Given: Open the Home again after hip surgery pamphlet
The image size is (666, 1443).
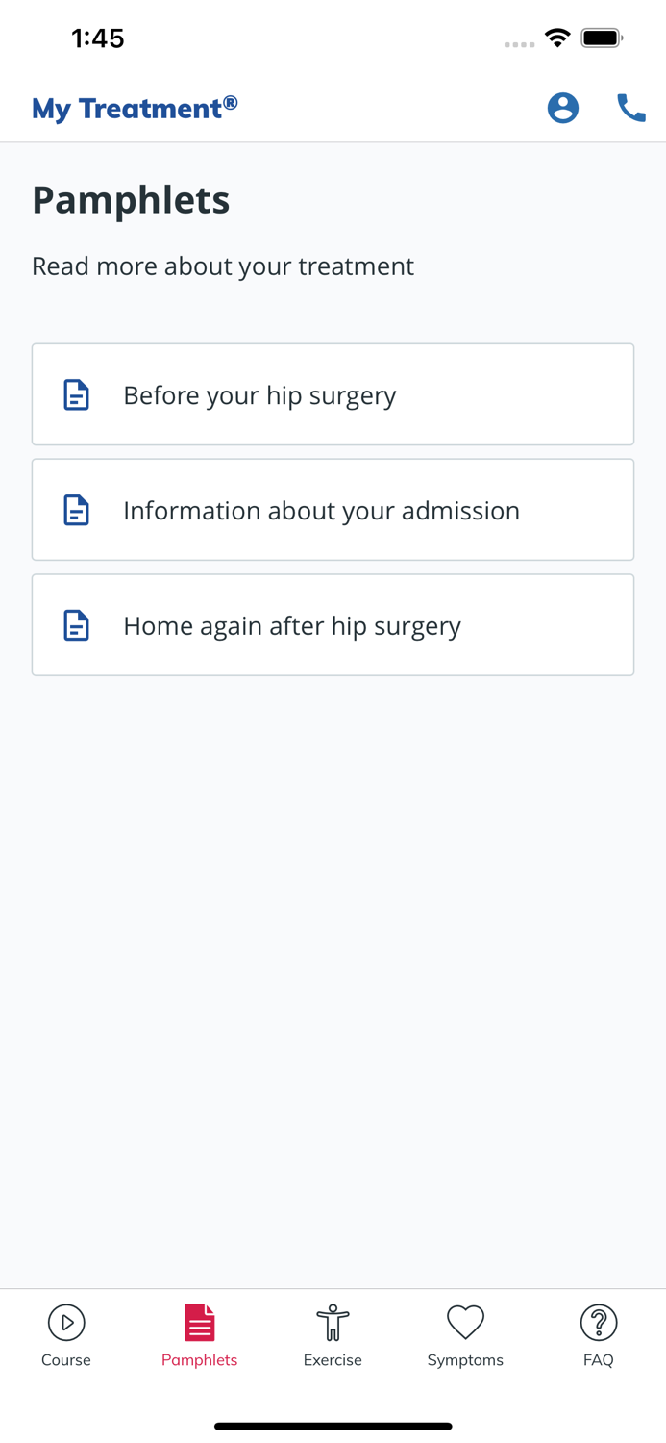Looking at the screenshot, I should (333, 625).
